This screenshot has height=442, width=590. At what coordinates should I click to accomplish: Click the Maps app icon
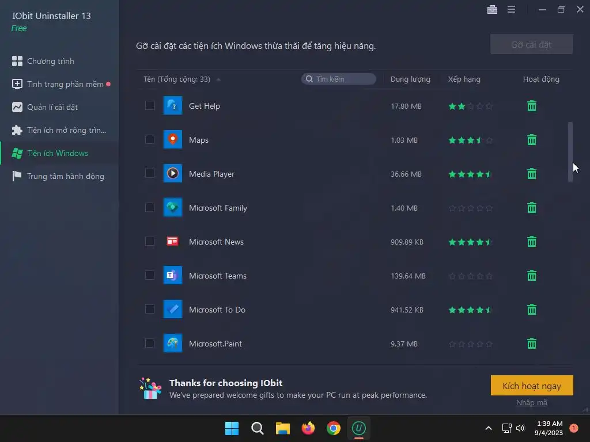coord(173,139)
